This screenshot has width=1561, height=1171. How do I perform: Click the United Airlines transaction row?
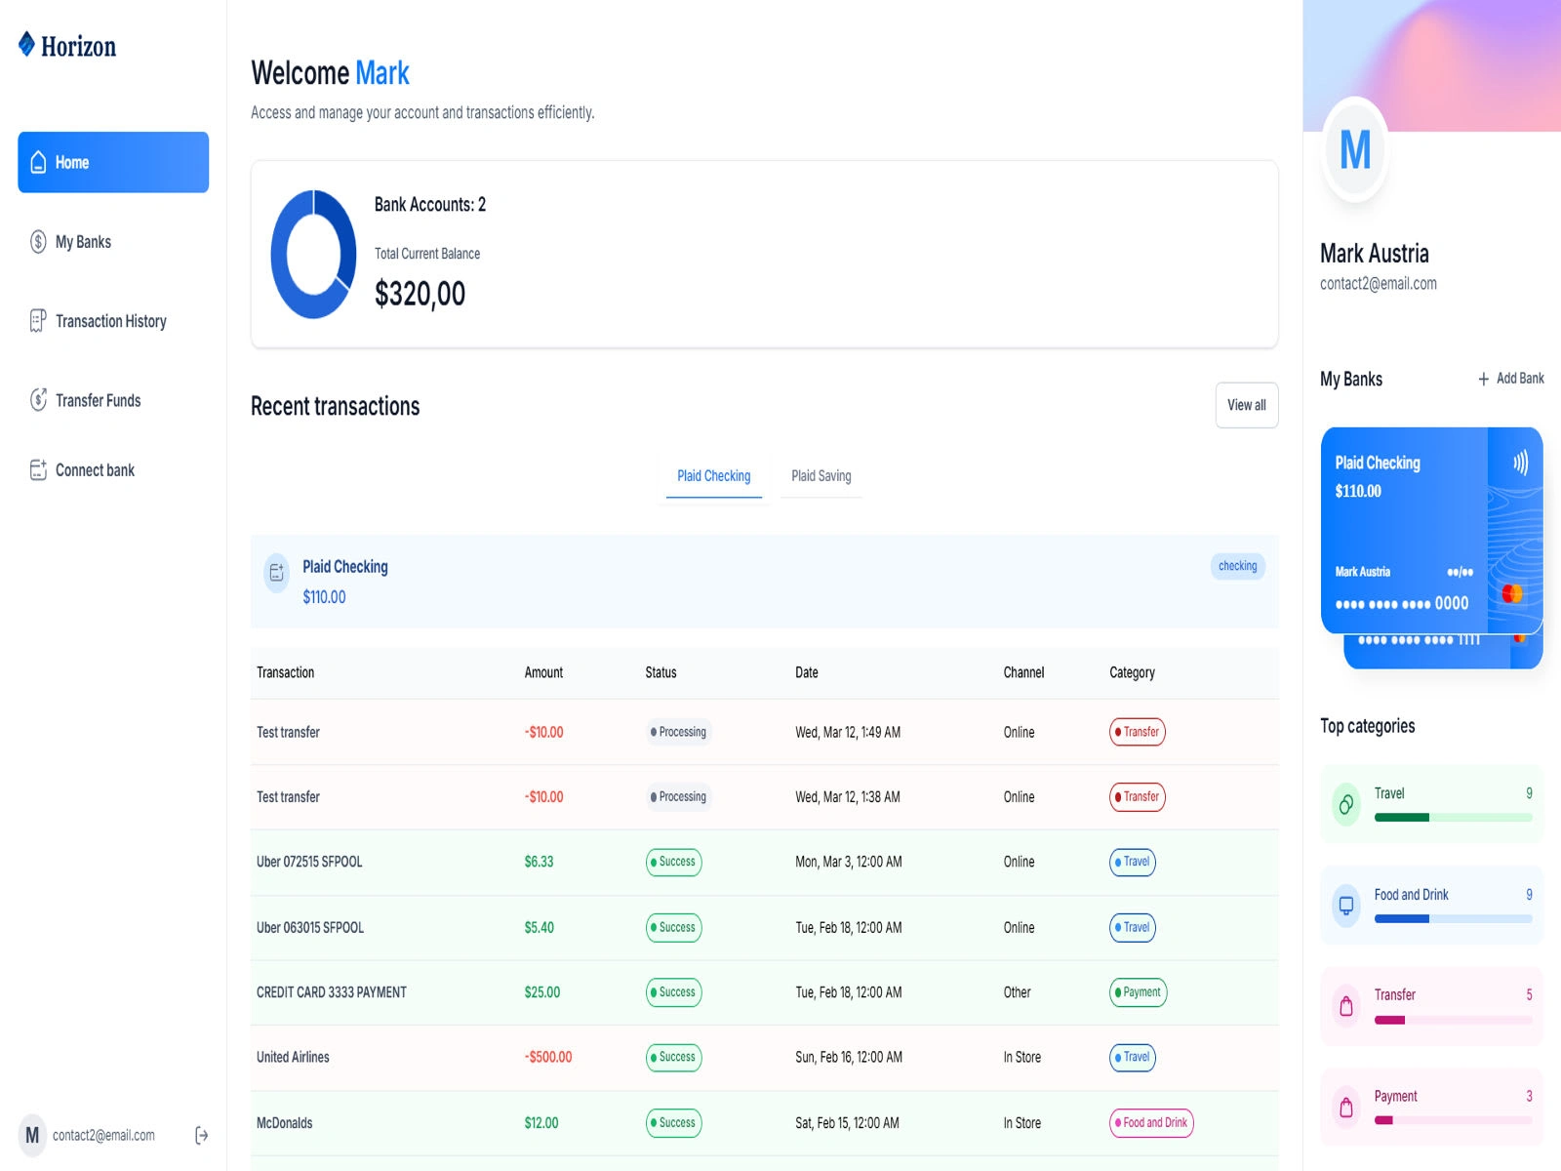[764, 1058]
